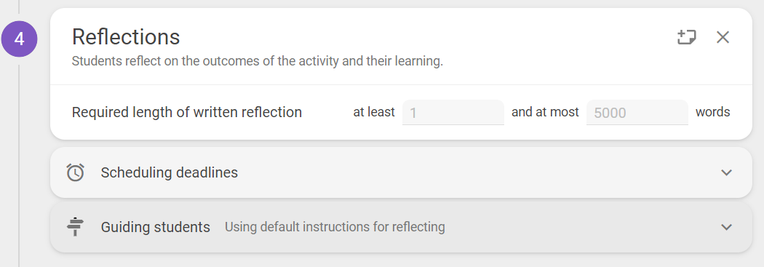Expand Guiding students using its chevron arrow

[x=726, y=227]
